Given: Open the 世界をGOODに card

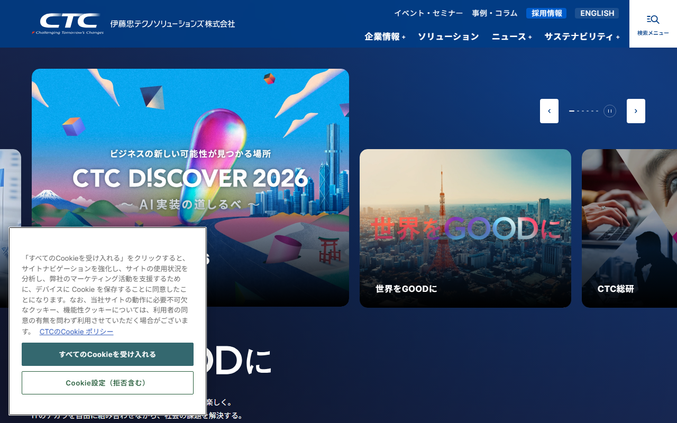Looking at the screenshot, I should 465,228.
